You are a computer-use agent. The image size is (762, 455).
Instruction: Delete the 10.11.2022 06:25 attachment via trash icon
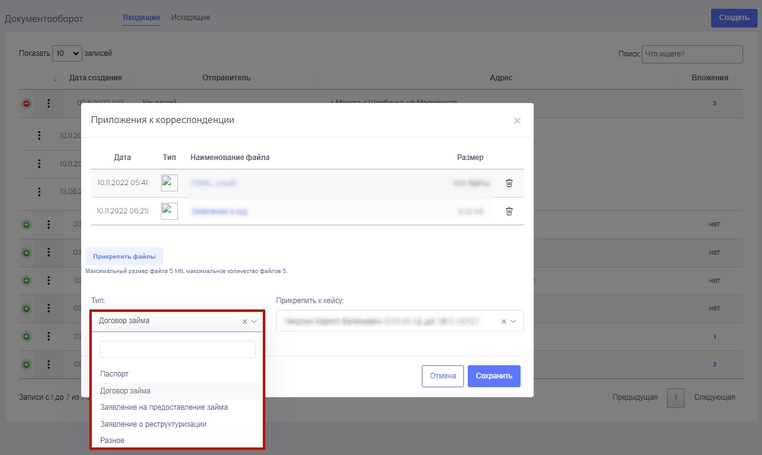(509, 211)
